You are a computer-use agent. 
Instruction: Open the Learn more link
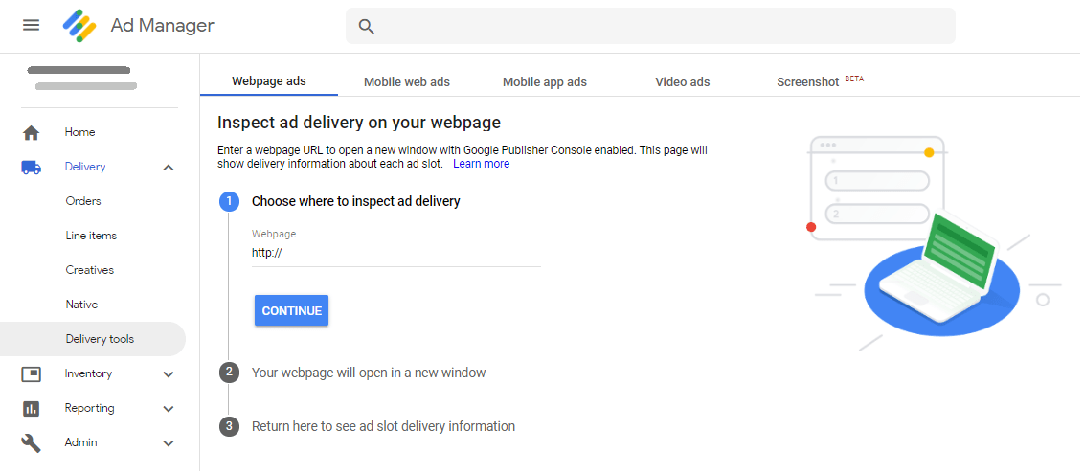point(481,164)
